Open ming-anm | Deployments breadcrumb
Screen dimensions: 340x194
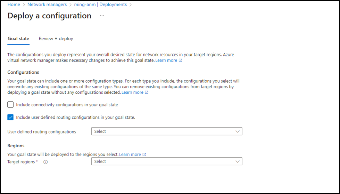click(x=100, y=5)
